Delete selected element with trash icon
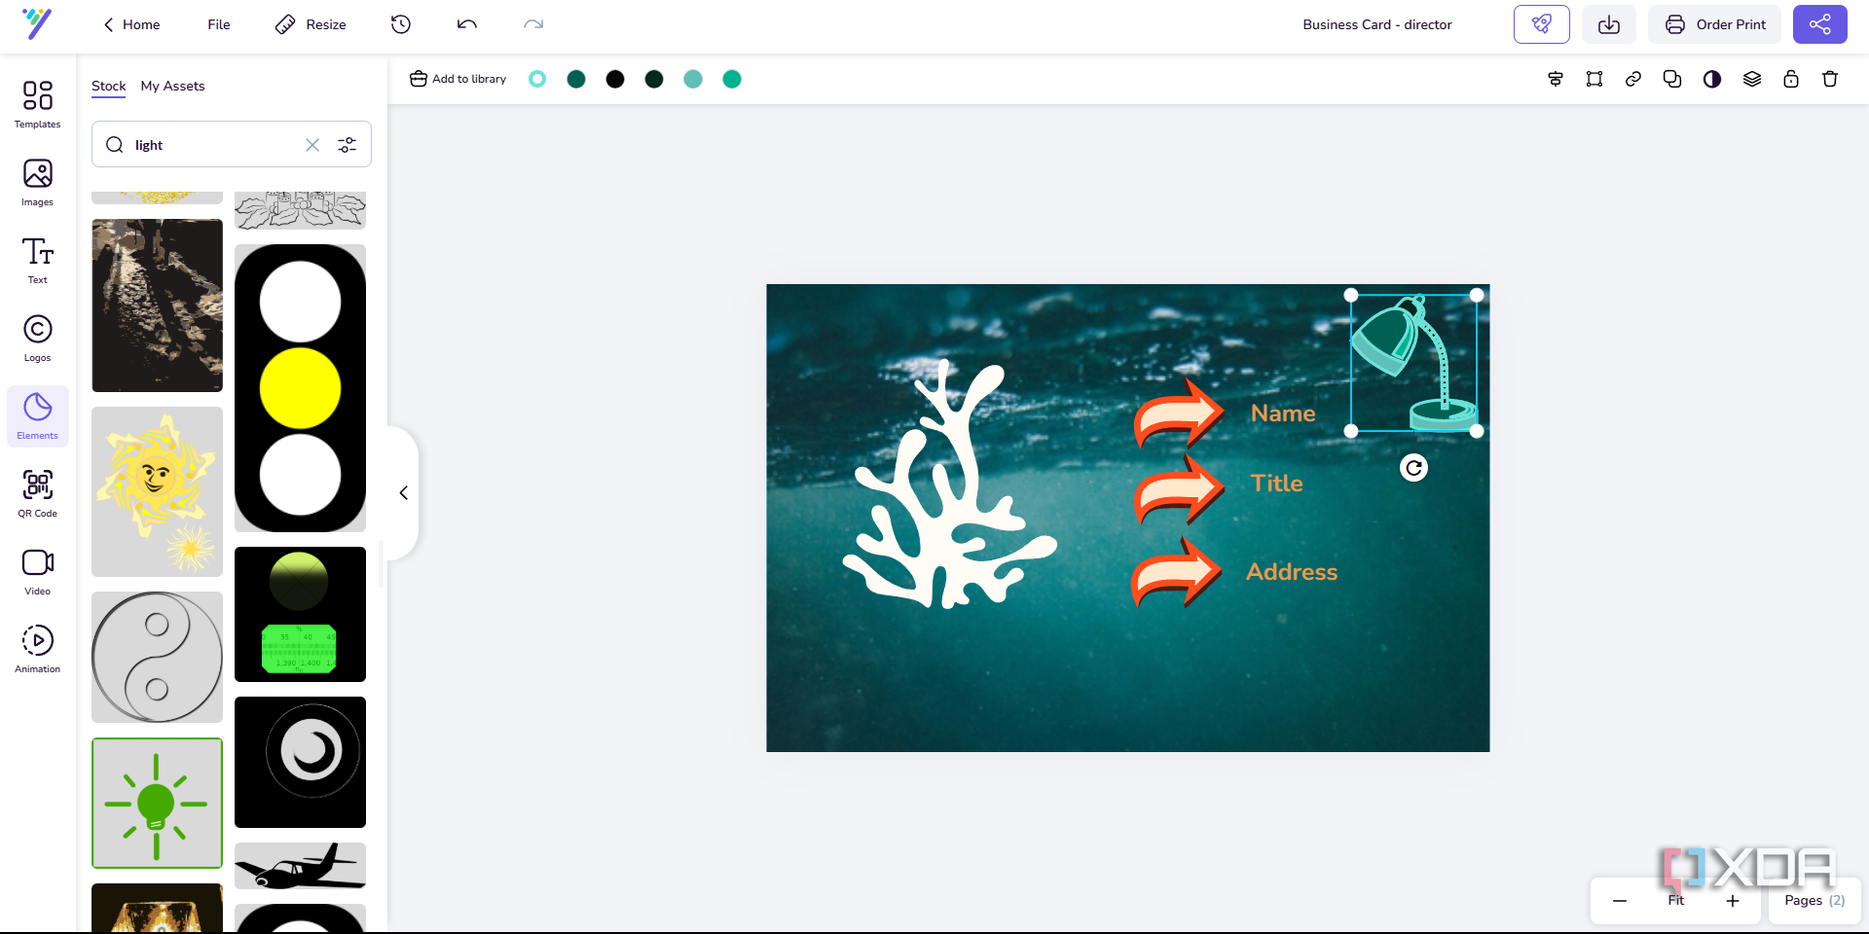Screen dimensions: 1869x934 [1830, 79]
